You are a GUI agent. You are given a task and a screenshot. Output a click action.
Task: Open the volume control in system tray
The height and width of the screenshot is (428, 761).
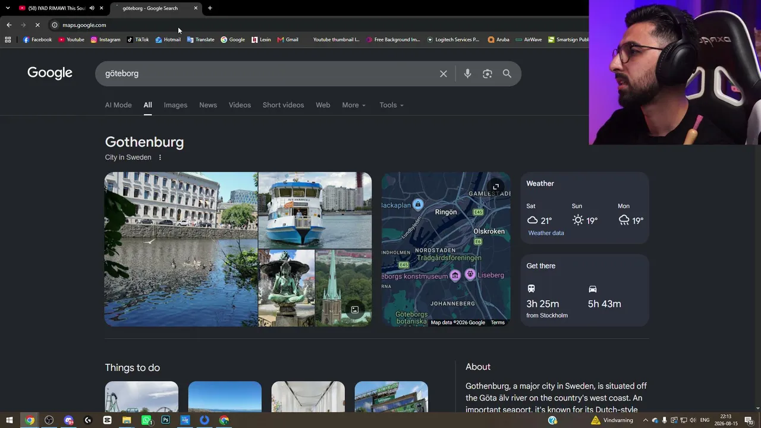coord(693,420)
